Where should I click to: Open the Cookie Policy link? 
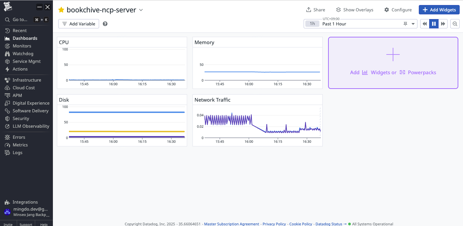[x=301, y=224]
